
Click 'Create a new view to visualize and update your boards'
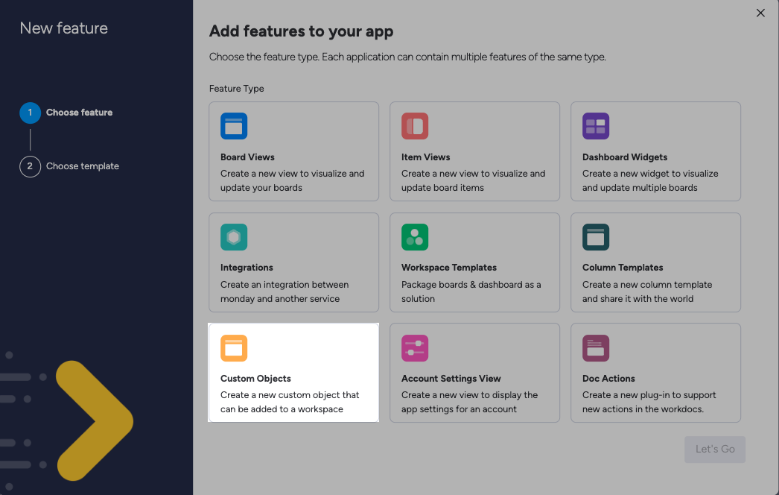pos(292,180)
